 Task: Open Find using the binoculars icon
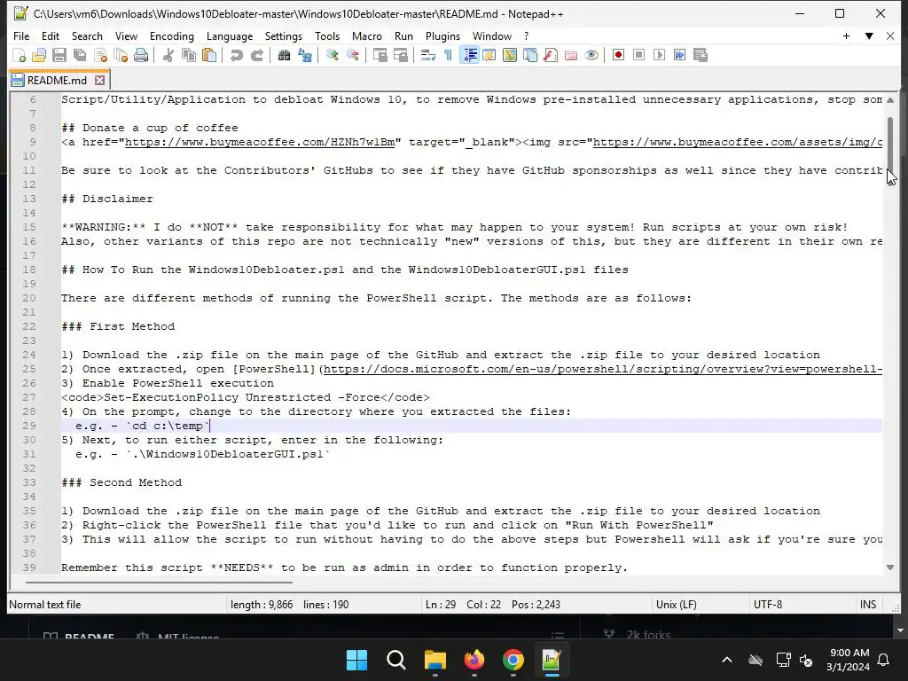pyautogui.click(x=284, y=55)
